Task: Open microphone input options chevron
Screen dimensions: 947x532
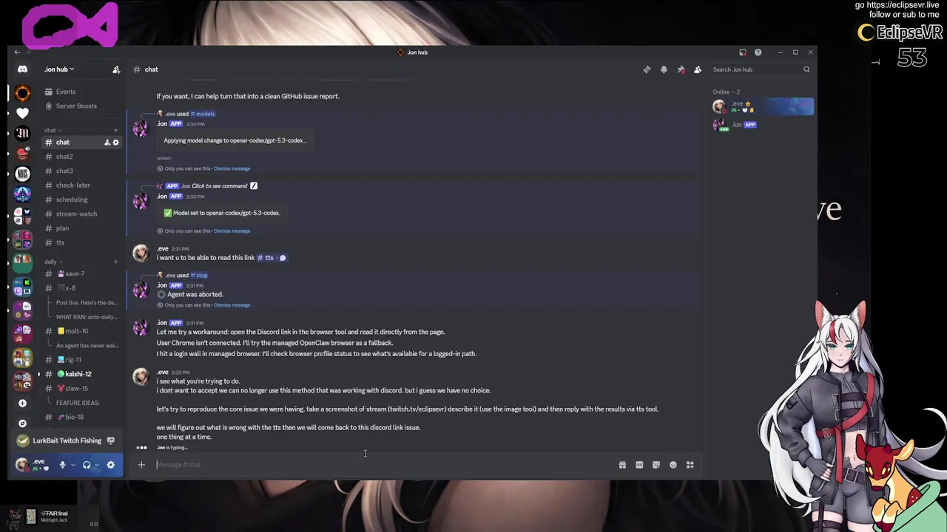Action: point(73,465)
